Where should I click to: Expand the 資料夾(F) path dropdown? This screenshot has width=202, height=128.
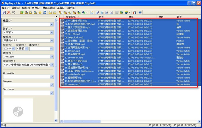point(52,65)
